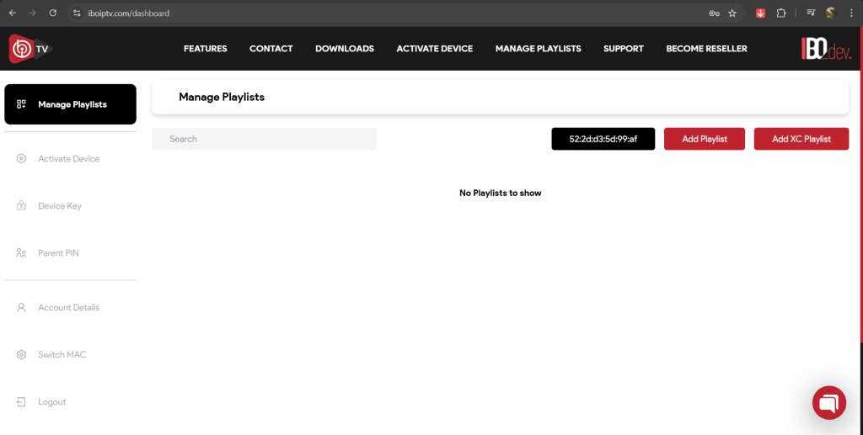863x435 pixels.
Task: Click the Switch MAC gear icon
Action: tap(21, 355)
